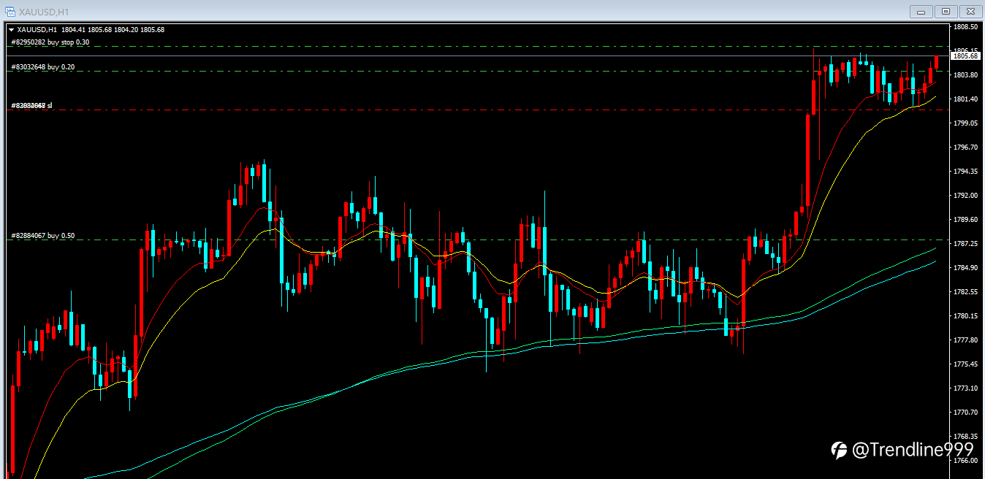The height and width of the screenshot is (479, 985).
Task: Select the red stop-loss label ending in sl
Action: (31, 106)
